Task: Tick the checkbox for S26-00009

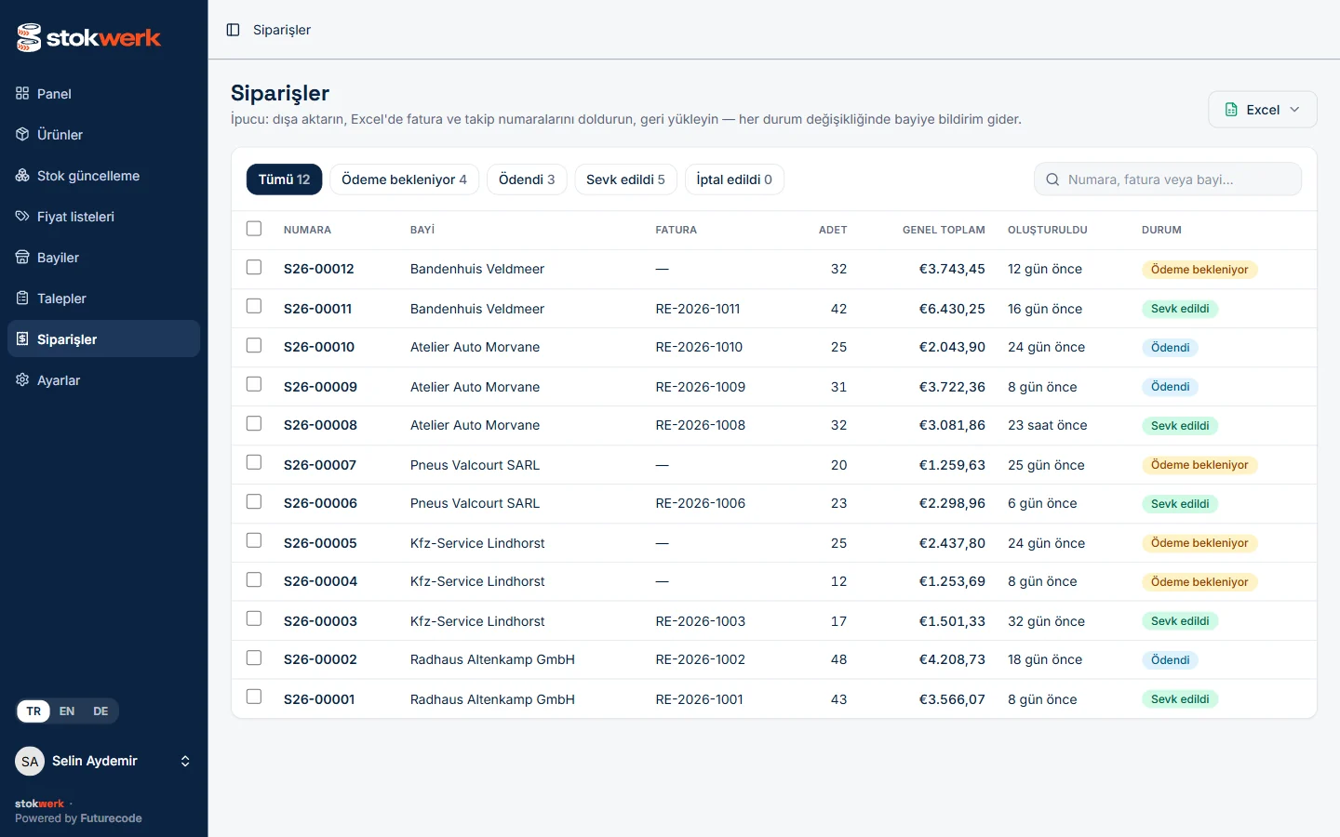Action: (x=254, y=385)
